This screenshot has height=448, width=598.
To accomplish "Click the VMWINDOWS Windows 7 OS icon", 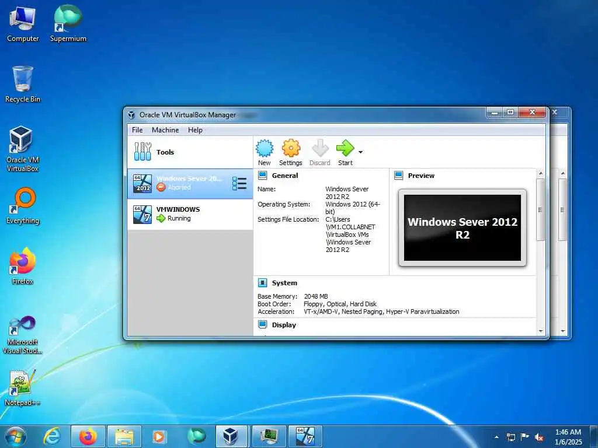I will click(142, 215).
